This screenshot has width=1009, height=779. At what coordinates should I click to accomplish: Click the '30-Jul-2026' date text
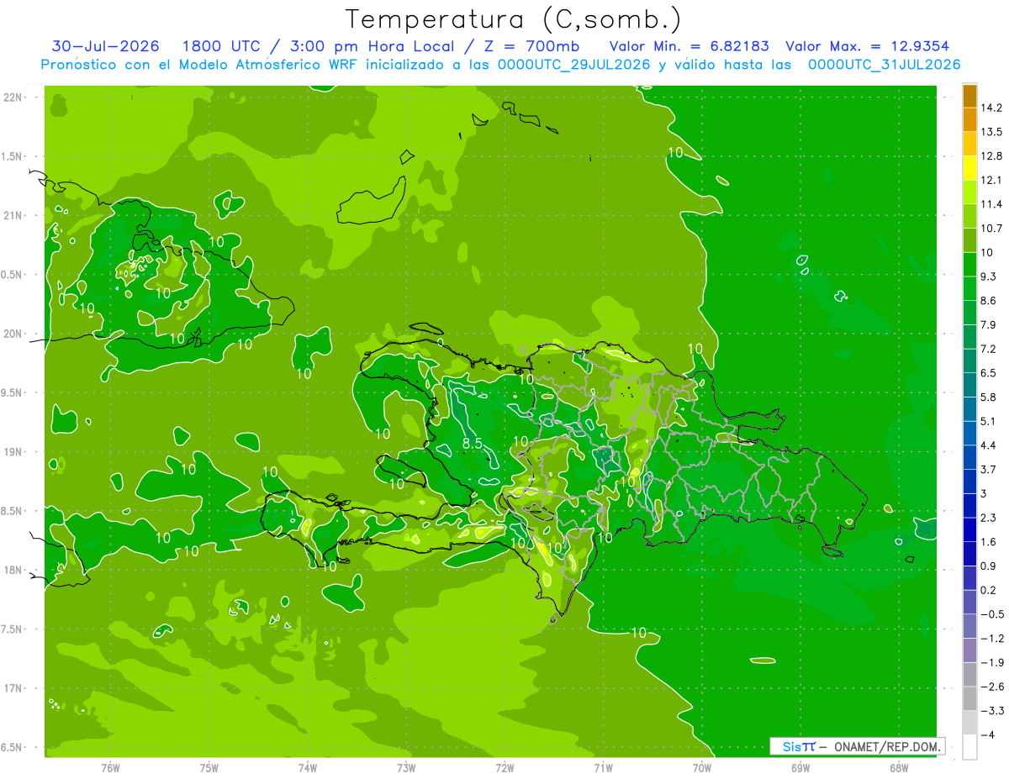[106, 46]
